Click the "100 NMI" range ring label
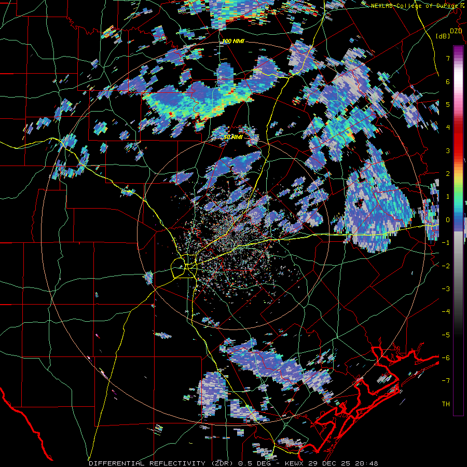The width and height of the screenshot is (467, 467). coord(233,41)
